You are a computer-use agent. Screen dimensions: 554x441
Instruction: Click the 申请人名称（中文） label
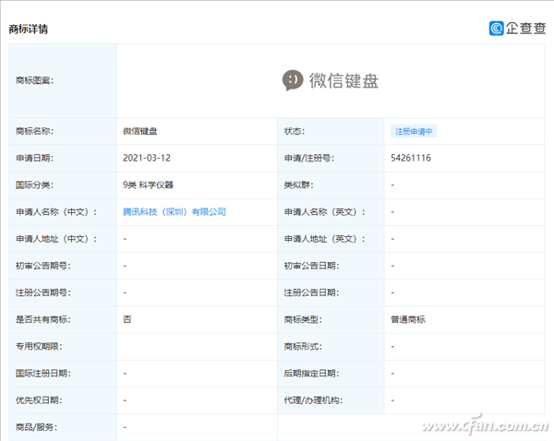(56, 212)
